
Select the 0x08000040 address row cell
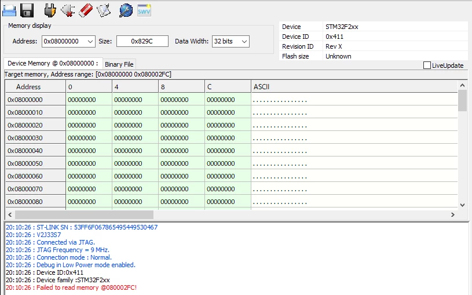click(x=35, y=151)
